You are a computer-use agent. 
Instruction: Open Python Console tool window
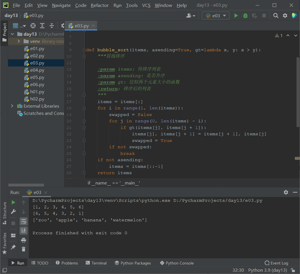[177, 263]
